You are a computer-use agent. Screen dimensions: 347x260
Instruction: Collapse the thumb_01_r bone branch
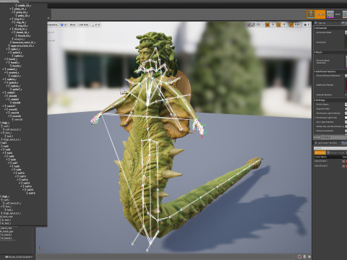point(10,29)
